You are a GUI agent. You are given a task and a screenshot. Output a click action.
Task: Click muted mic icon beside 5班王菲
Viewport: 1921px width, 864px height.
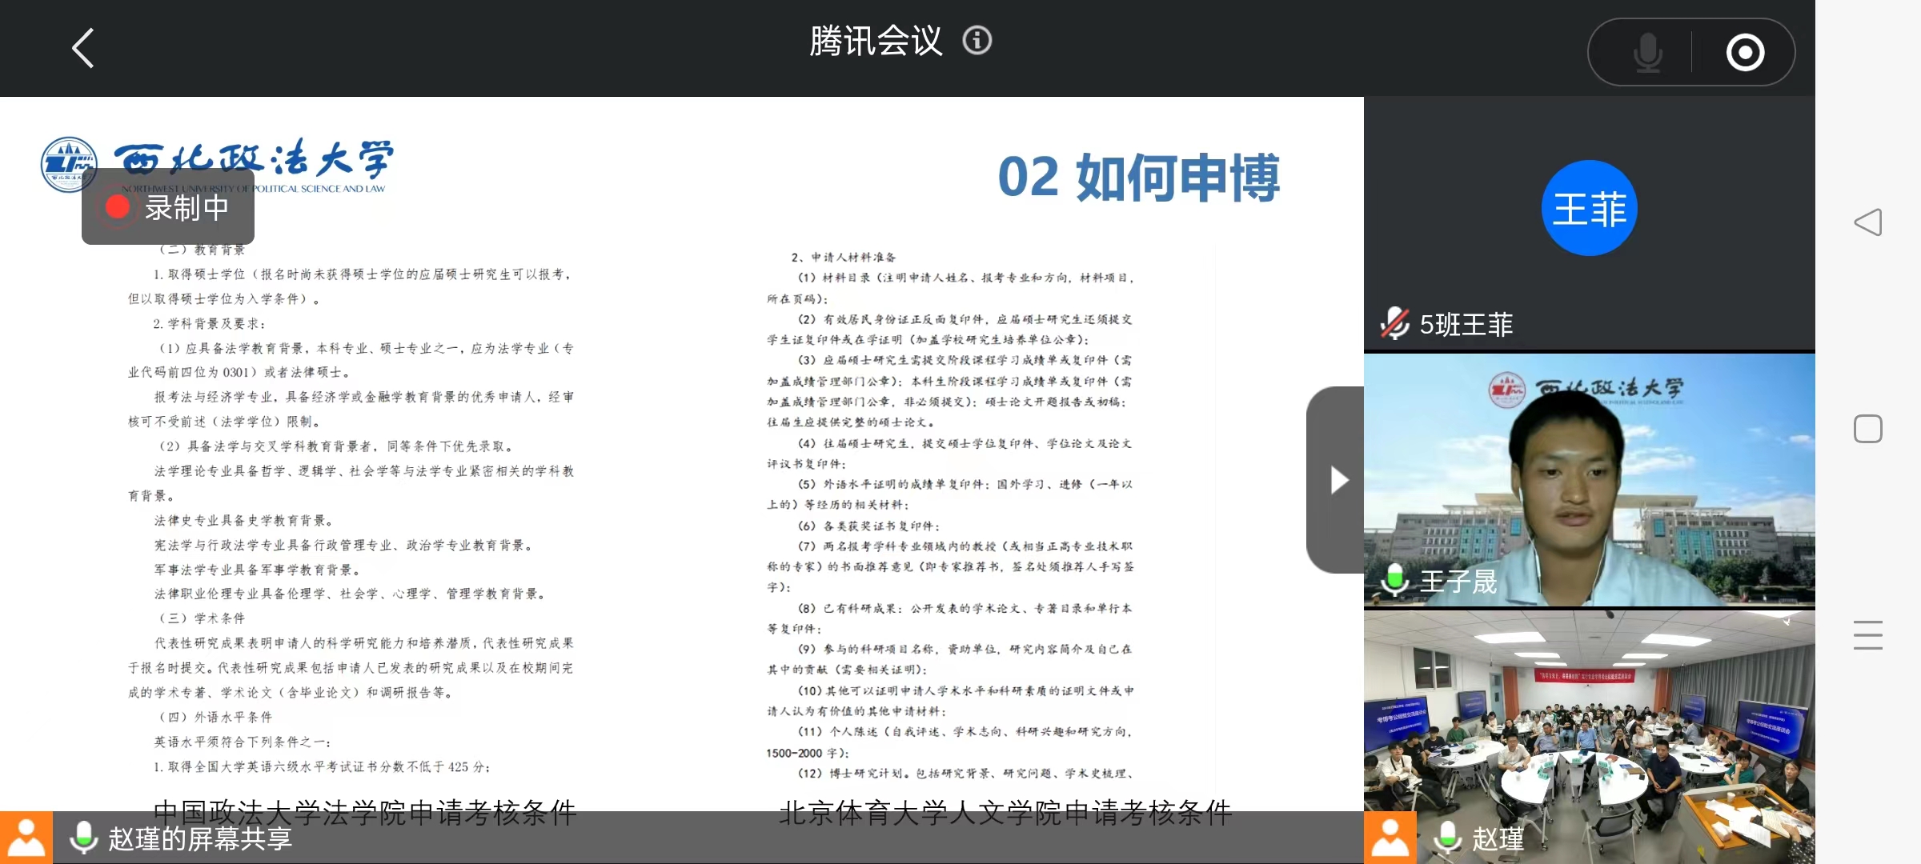tap(1394, 323)
